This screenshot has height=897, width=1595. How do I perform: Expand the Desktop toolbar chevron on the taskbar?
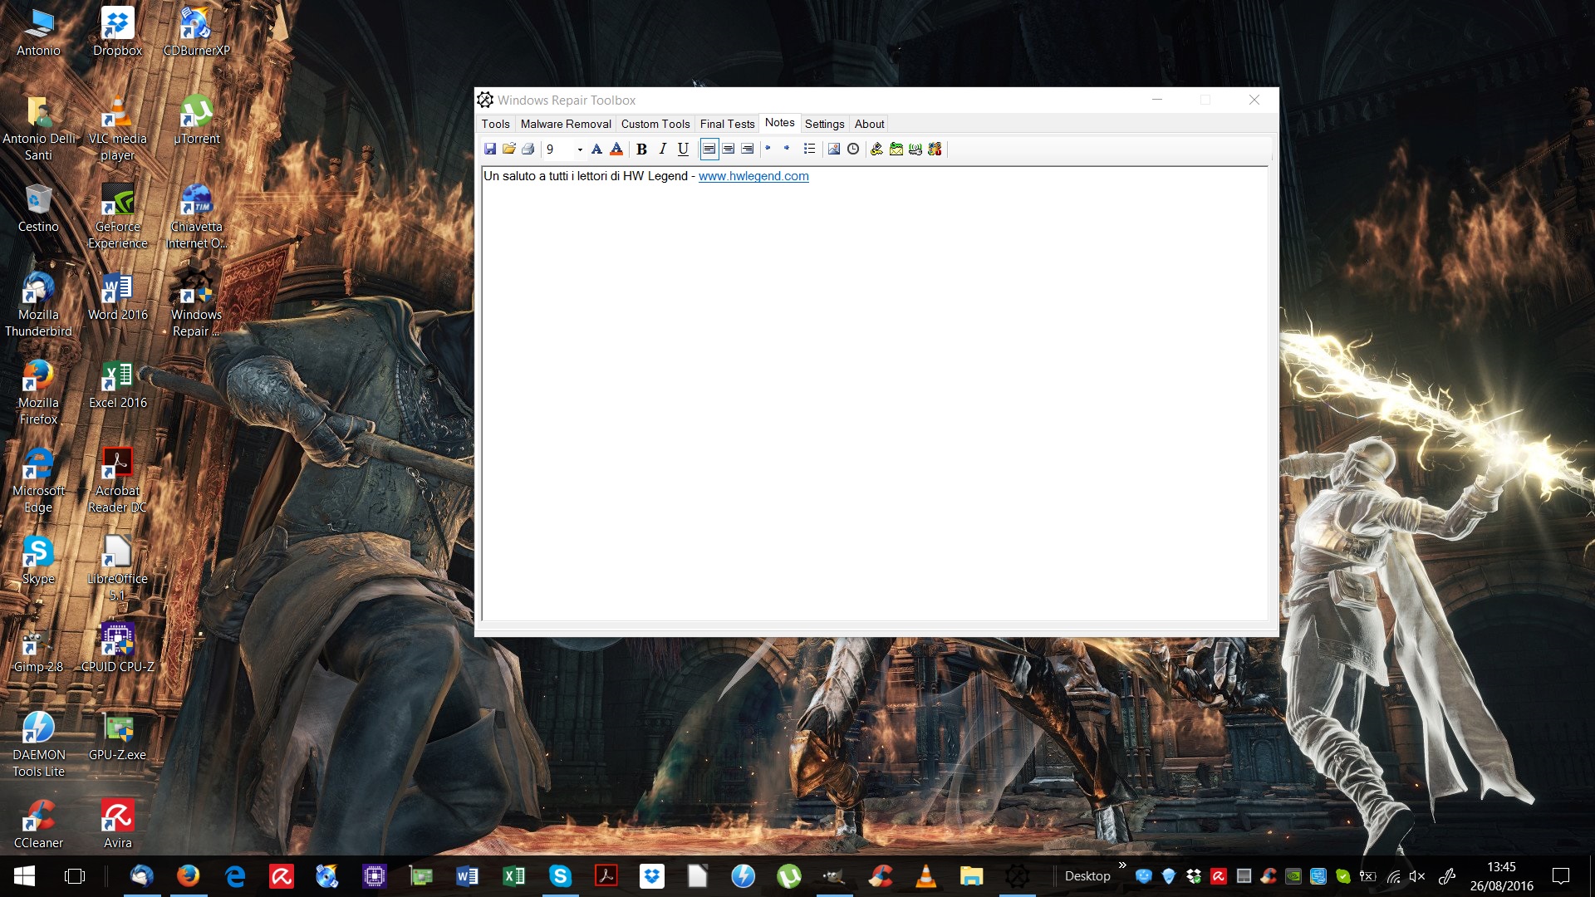(x=1122, y=865)
